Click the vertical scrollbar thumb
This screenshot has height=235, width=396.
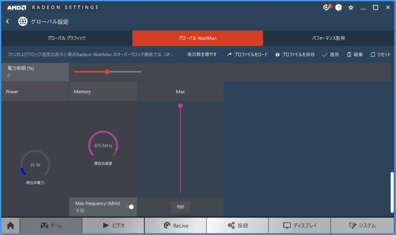[392, 192]
